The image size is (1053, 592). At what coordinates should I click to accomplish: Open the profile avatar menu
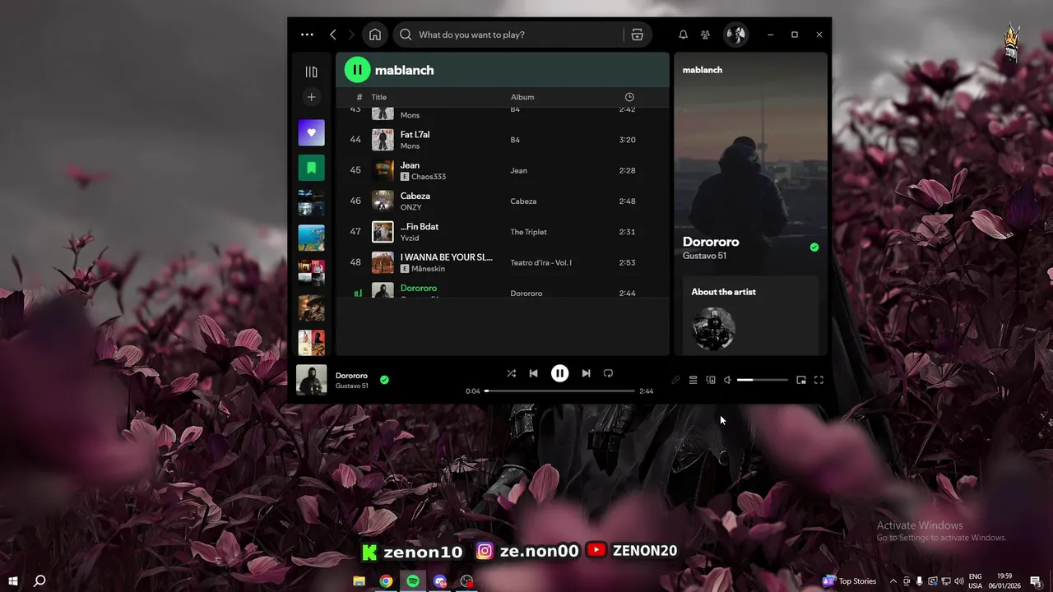(735, 35)
